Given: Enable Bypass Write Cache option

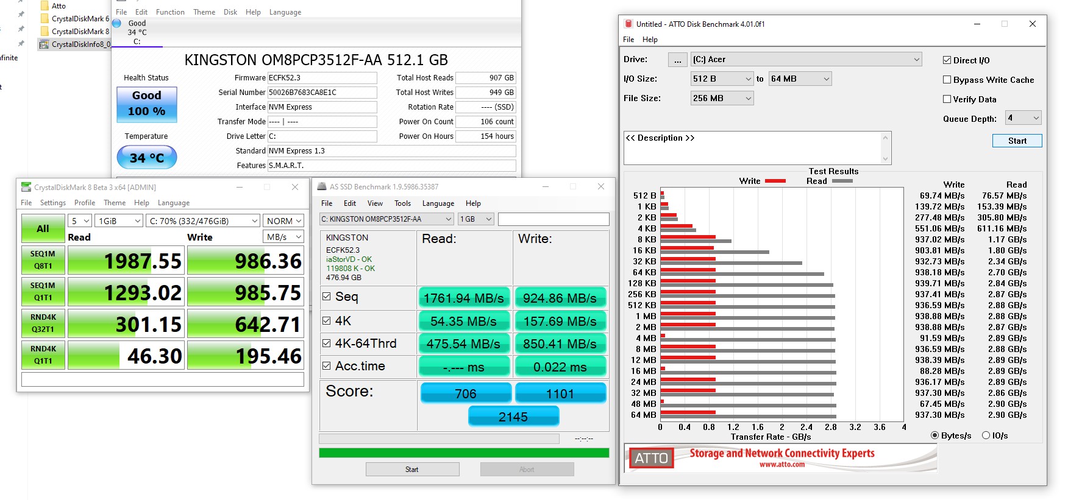Looking at the screenshot, I should pos(947,80).
